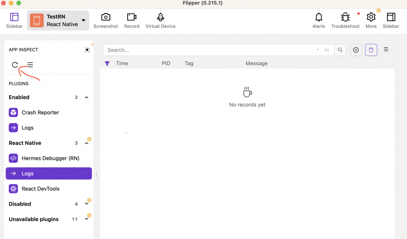407x239 pixels.
Task: Open the More gear menu
Action: click(371, 21)
